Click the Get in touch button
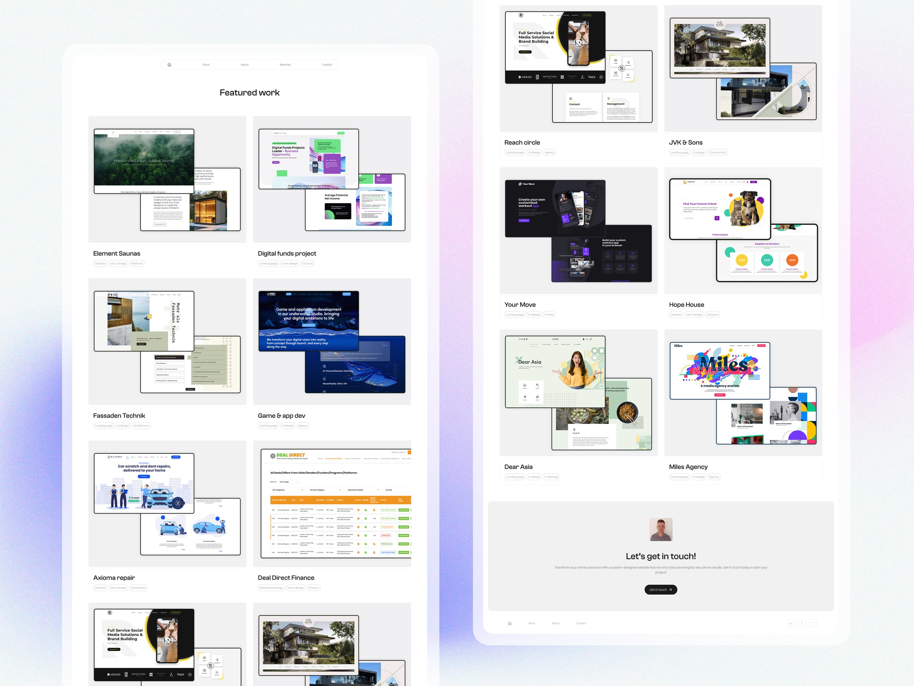This screenshot has height=686, width=914. [x=661, y=590]
